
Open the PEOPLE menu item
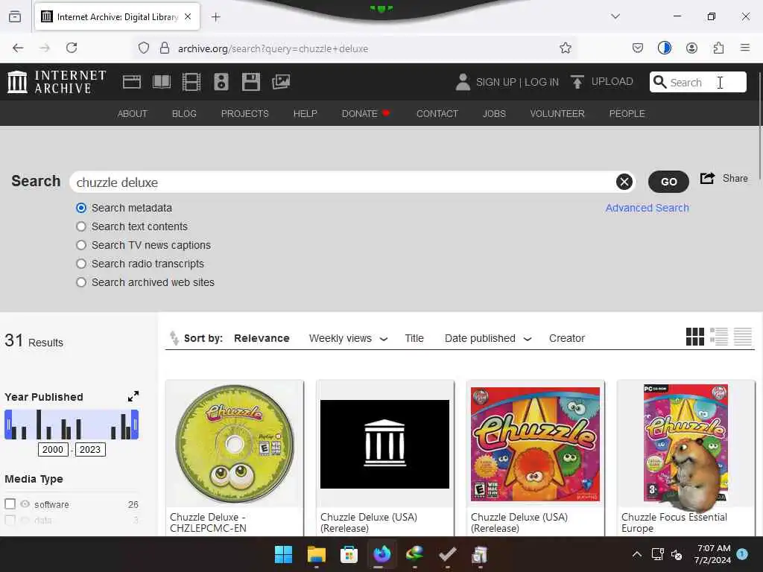click(x=627, y=114)
